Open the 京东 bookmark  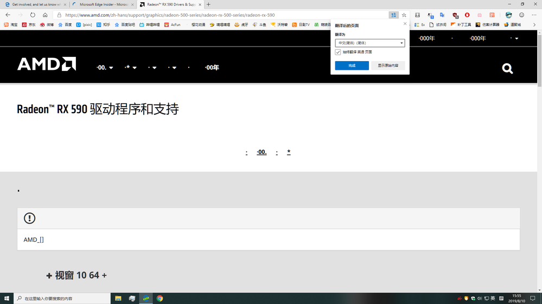[29, 25]
